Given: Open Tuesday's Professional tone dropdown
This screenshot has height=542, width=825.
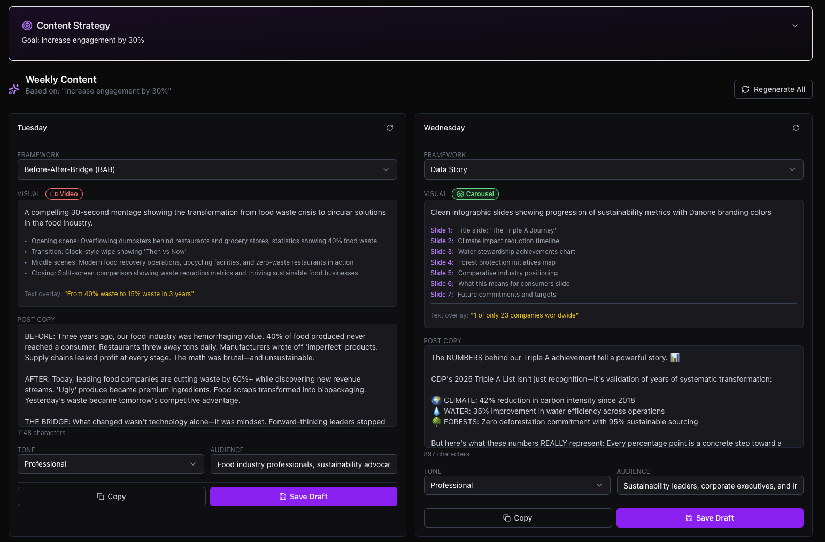Looking at the screenshot, I should click(x=111, y=464).
